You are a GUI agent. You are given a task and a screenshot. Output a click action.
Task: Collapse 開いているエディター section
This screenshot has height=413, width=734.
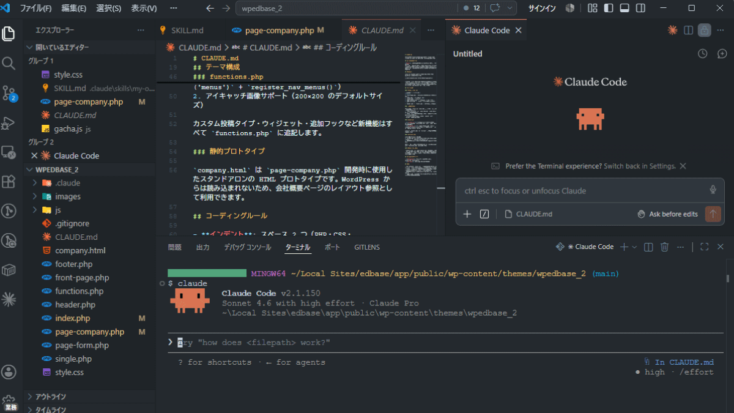89,47
